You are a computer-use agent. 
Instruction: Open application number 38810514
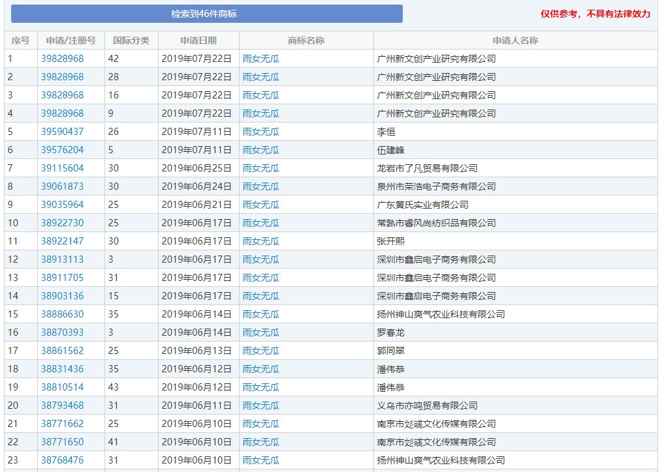coord(63,387)
